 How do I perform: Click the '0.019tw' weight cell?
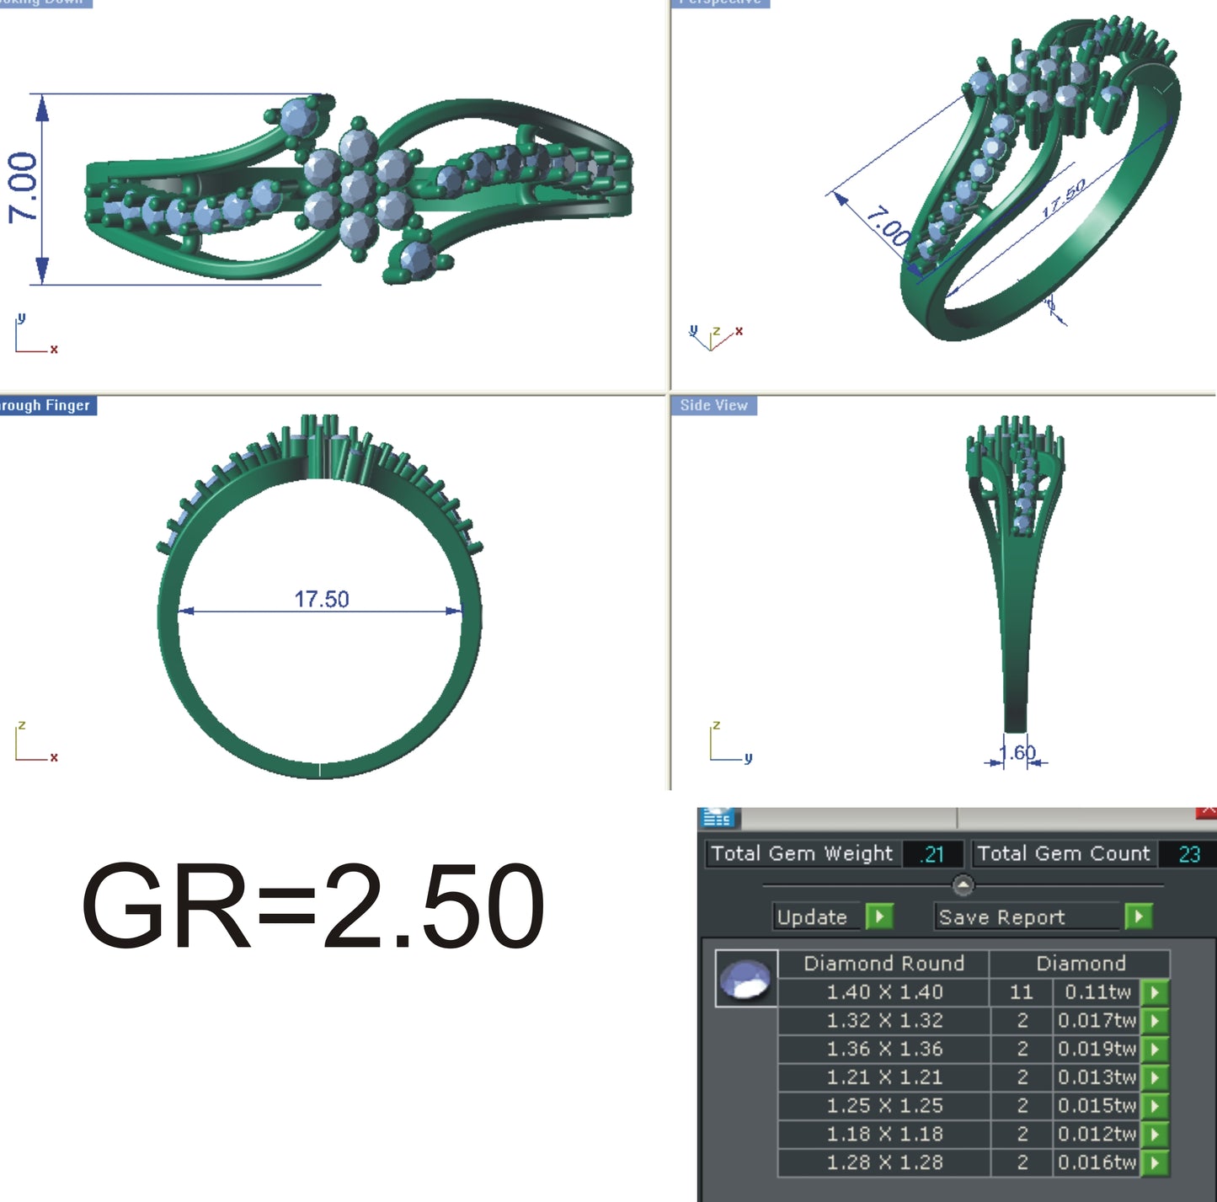coord(1097,1050)
